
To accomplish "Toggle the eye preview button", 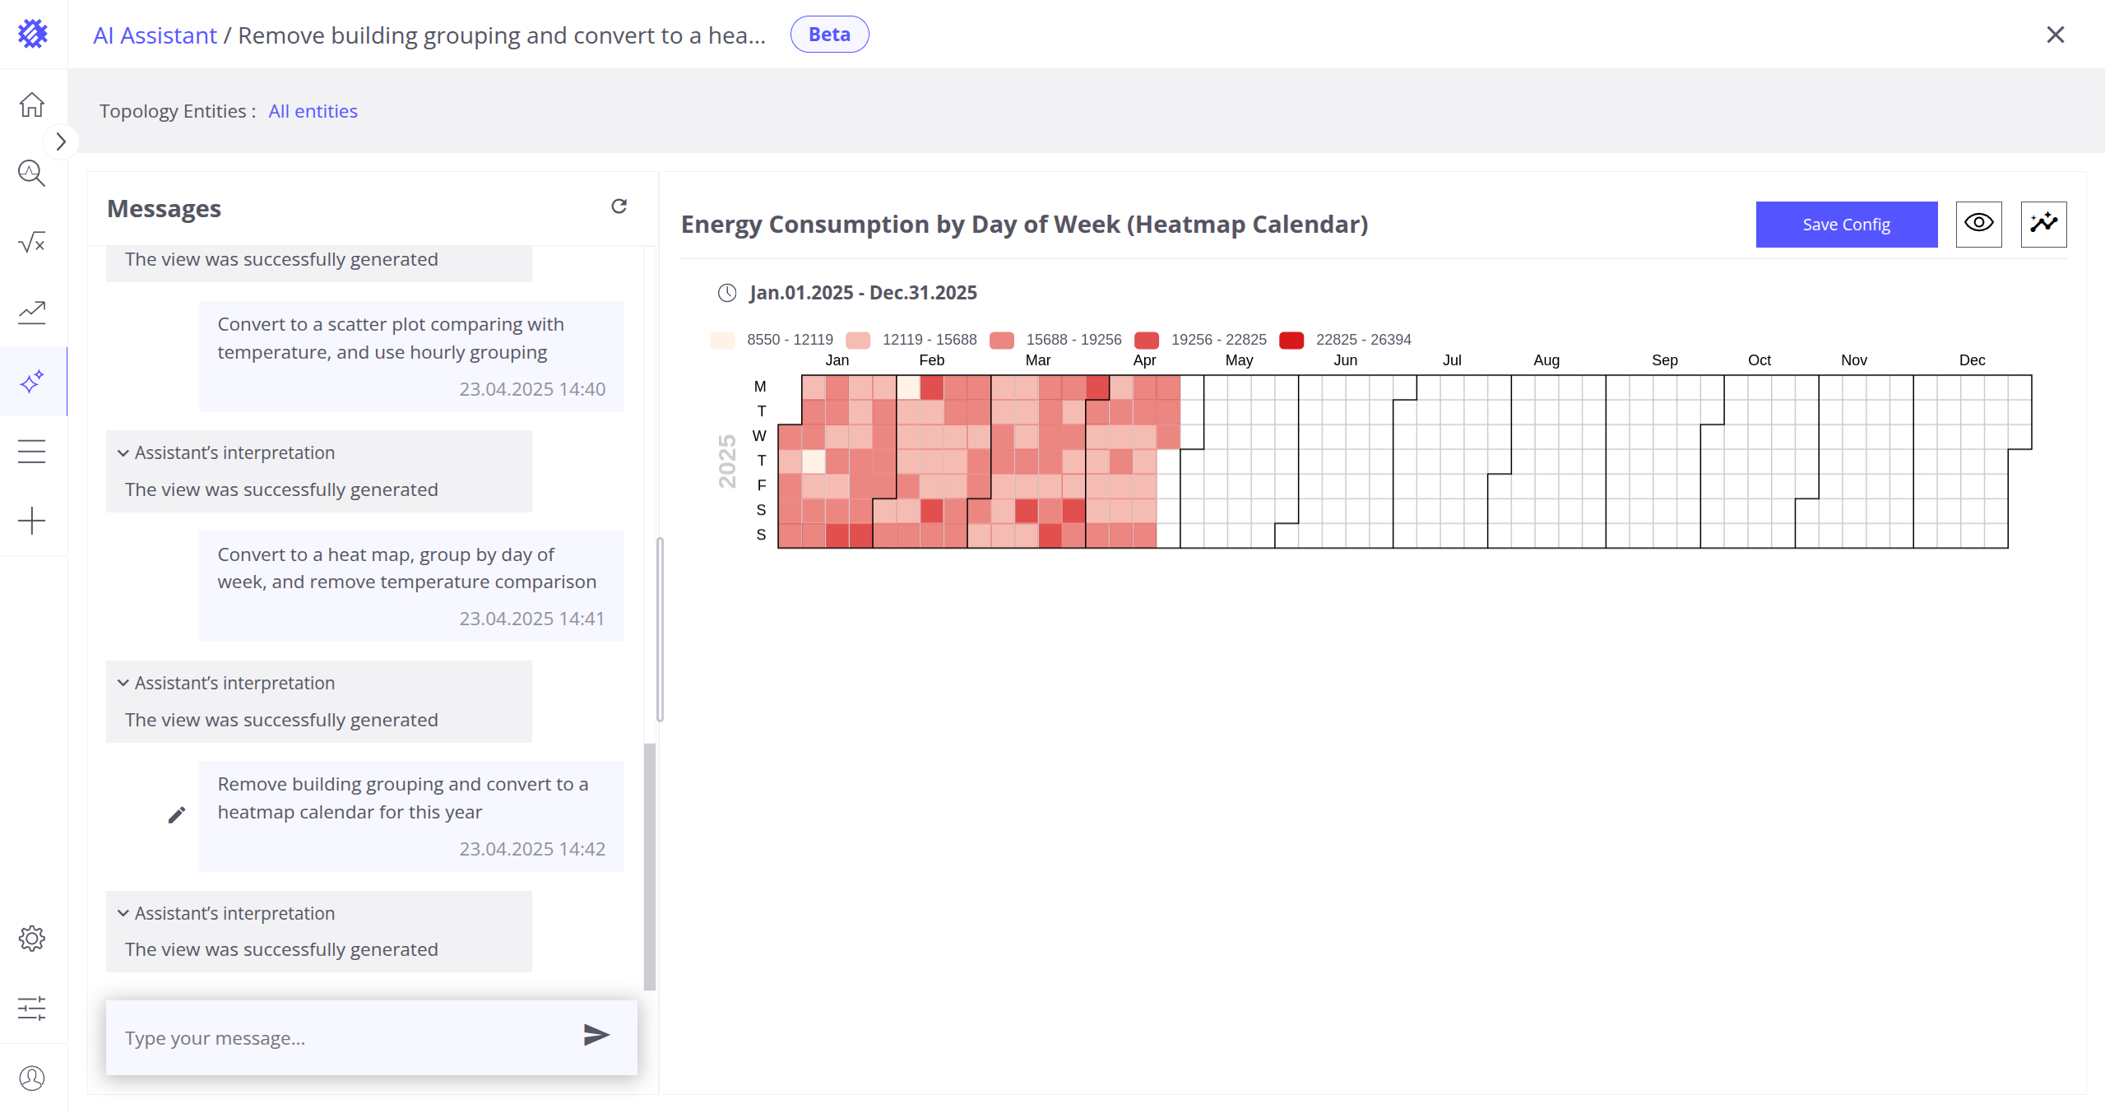I will pyautogui.click(x=1978, y=224).
